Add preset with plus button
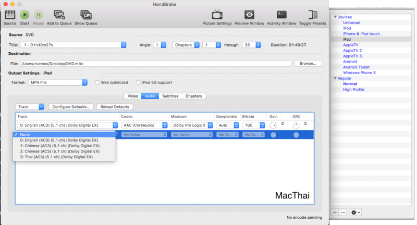Image resolution: width=417 pixels, height=225 pixels. pos(335,212)
